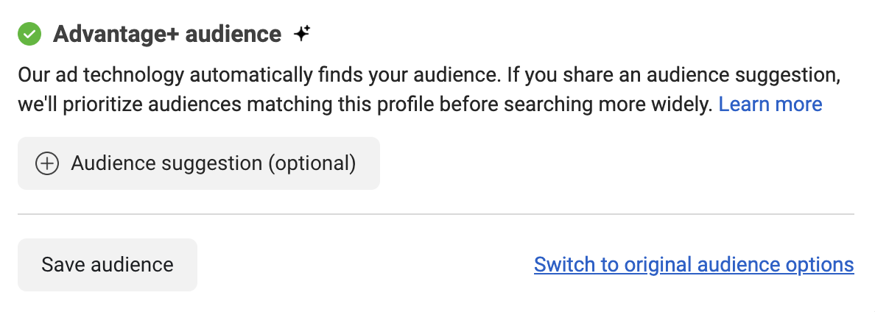Click the sparkle beside Advantage+ audience title
This screenshot has width=875, height=312.
(302, 34)
